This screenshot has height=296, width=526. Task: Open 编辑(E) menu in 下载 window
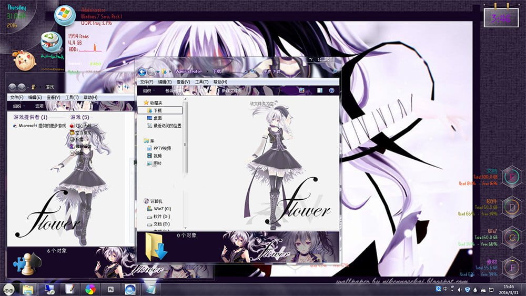(165, 82)
